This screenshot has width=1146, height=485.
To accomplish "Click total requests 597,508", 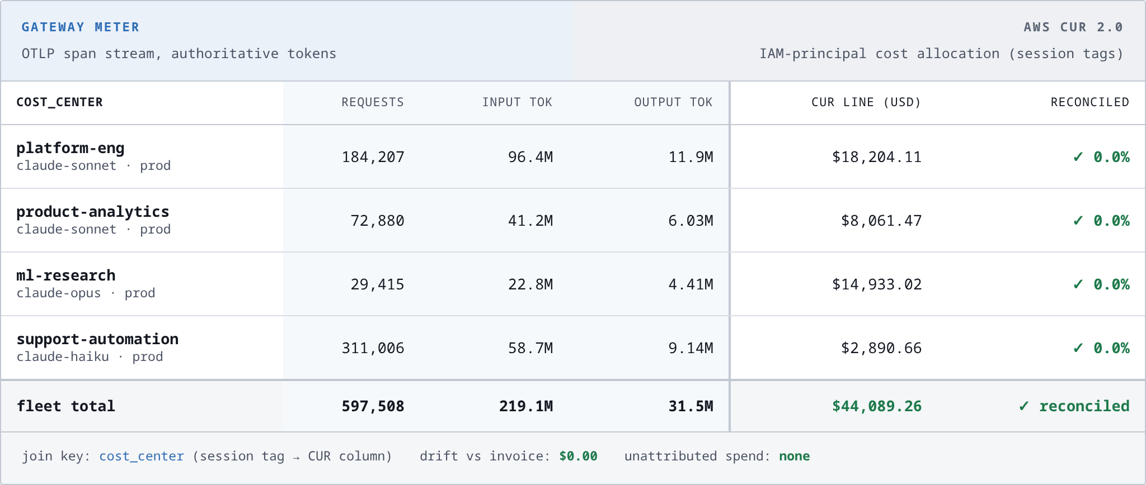I will point(373,406).
